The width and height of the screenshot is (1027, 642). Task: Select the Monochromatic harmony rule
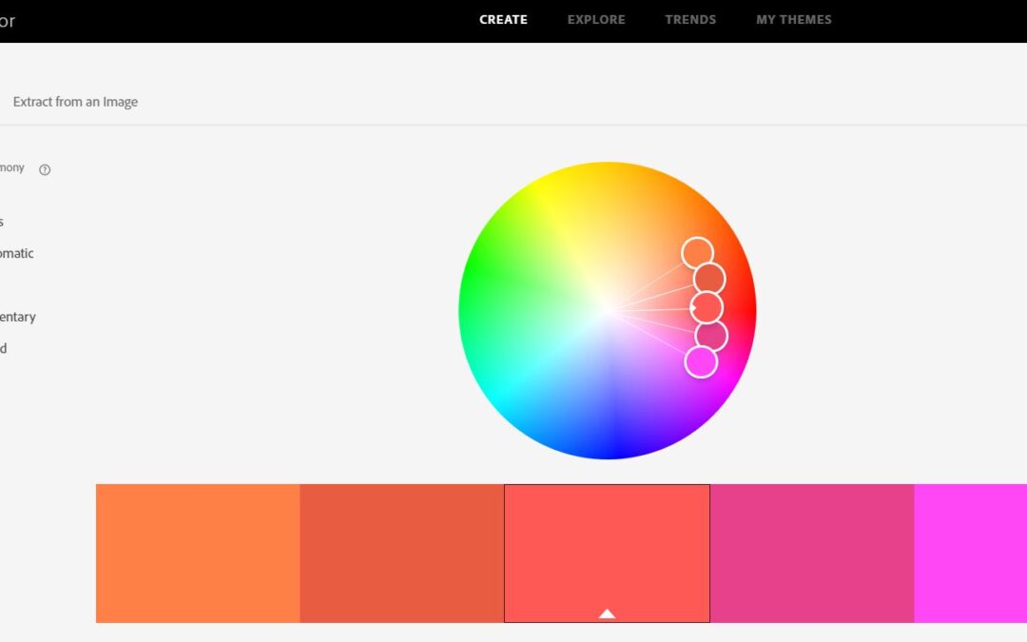pyautogui.click(x=17, y=253)
